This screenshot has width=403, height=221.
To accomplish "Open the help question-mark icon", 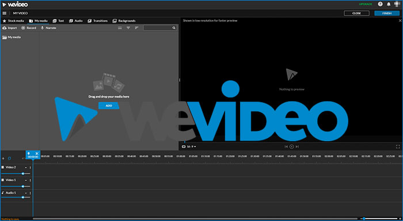I will (381, 4).
